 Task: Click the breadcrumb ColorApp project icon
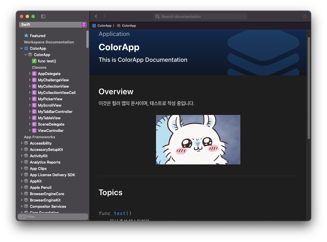(94, 26)
